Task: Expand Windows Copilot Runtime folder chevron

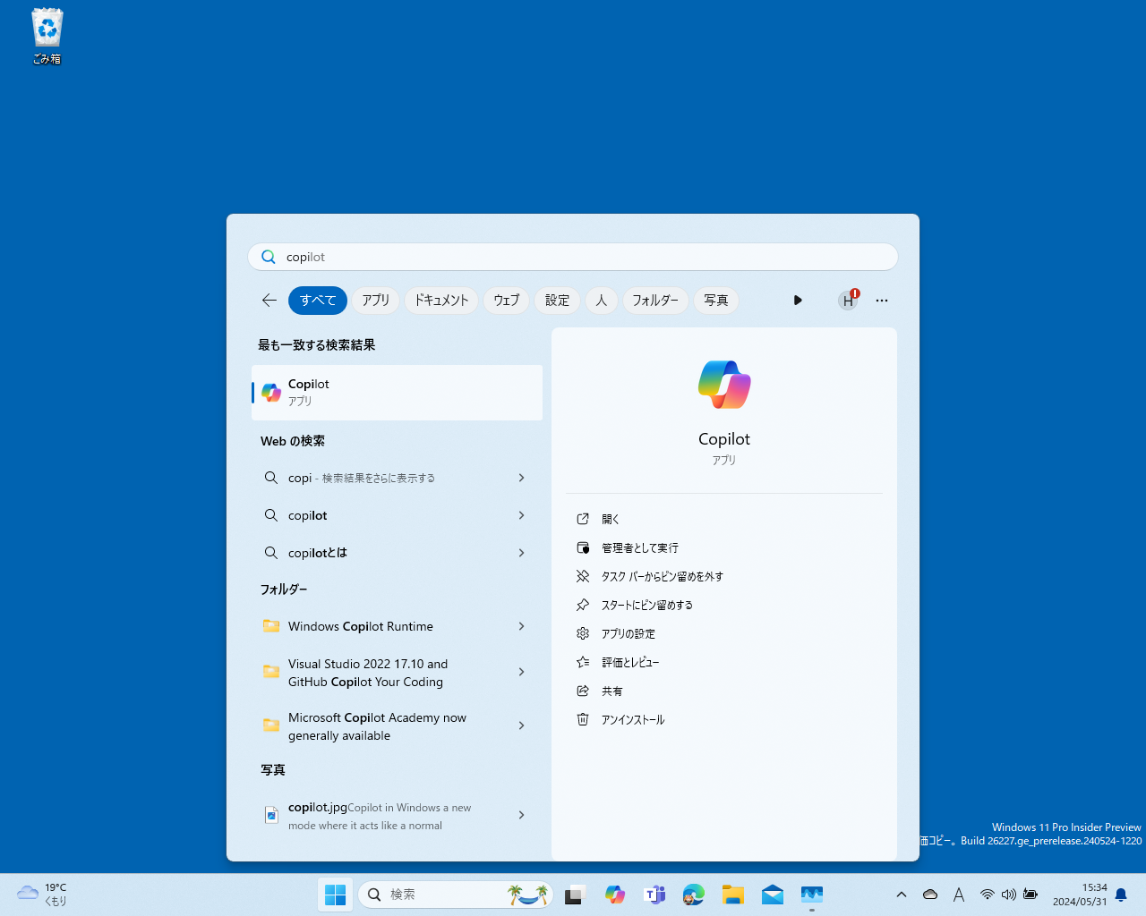Action: coord(521,626)
